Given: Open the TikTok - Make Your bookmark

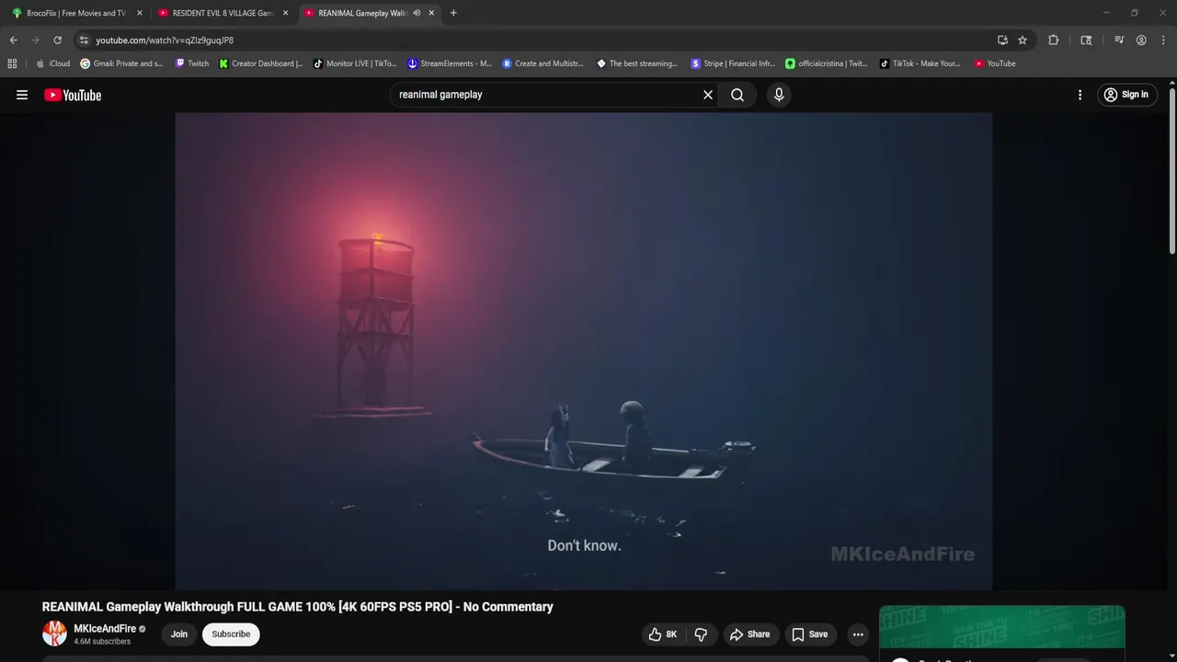Looking at the screenshot, I should click(920, 63).
